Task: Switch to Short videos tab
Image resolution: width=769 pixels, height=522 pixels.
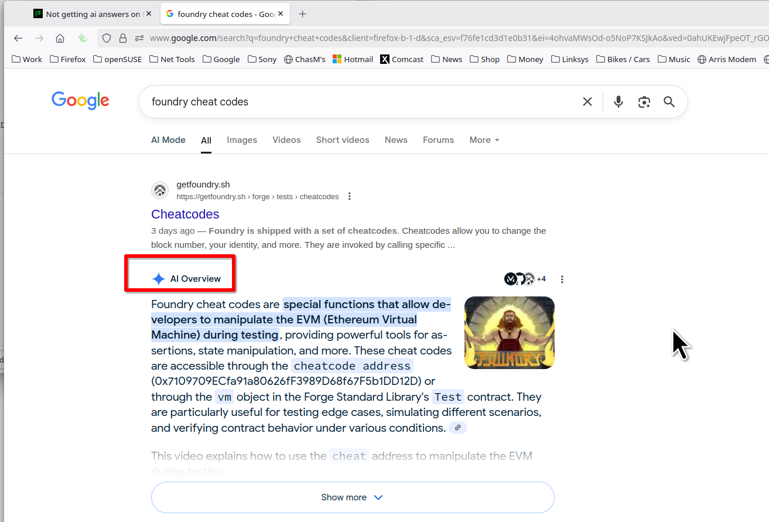Action: tap(343, 140)
